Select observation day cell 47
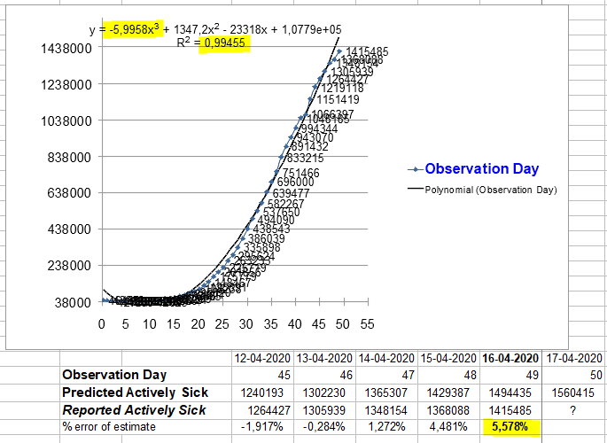 (x=386, y=375)
